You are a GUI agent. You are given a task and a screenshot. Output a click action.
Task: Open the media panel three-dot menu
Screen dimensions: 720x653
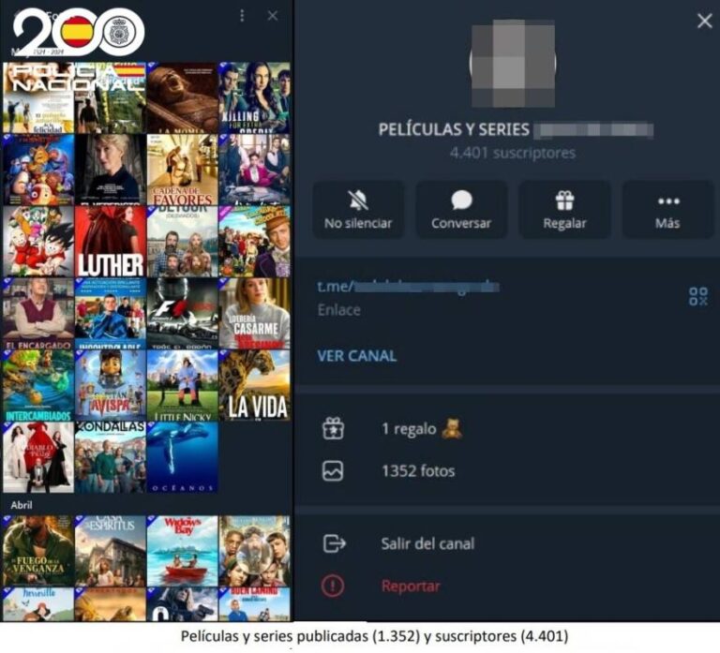pyautogui.click(x=242, y=16)
